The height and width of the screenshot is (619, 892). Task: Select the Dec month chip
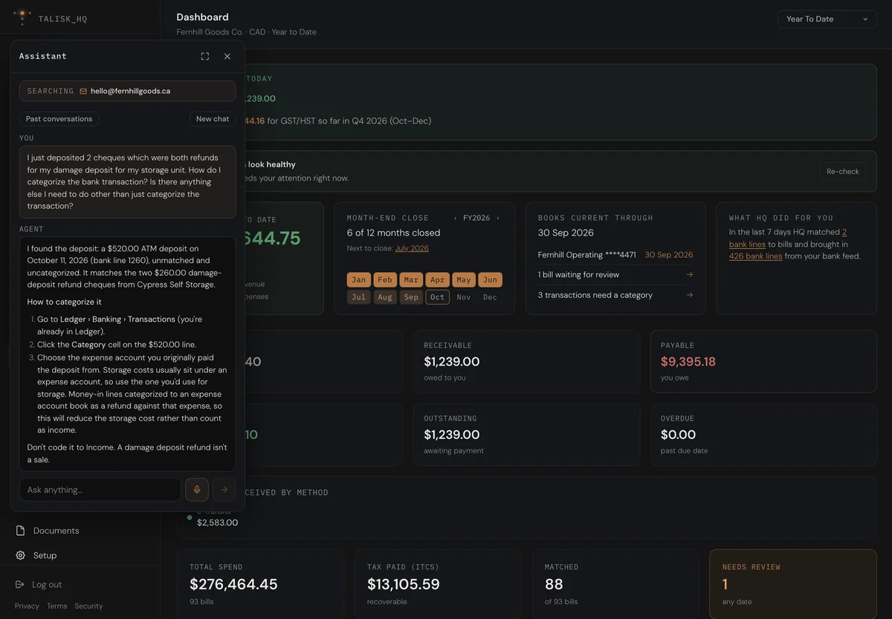490,297
